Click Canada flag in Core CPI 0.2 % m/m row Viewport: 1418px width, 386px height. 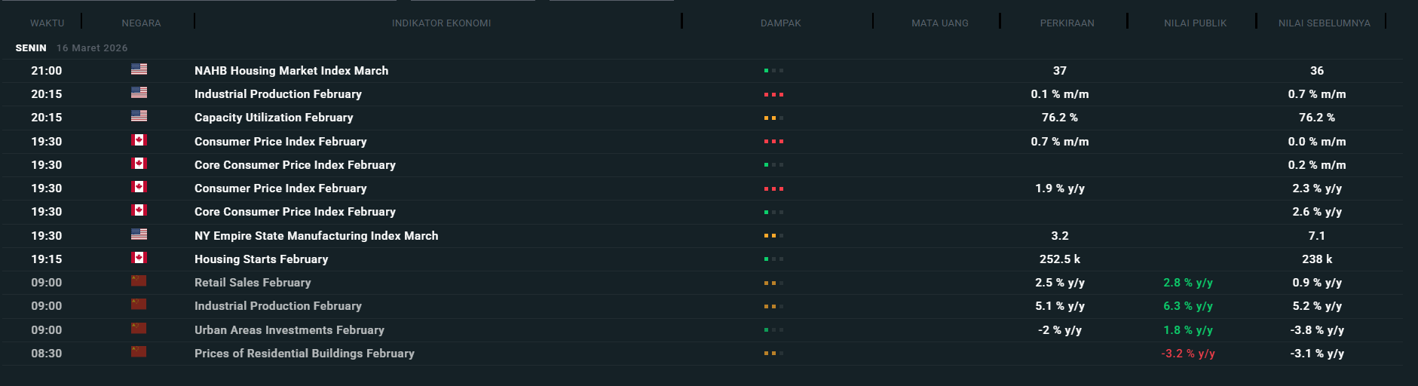pos(139,164)
